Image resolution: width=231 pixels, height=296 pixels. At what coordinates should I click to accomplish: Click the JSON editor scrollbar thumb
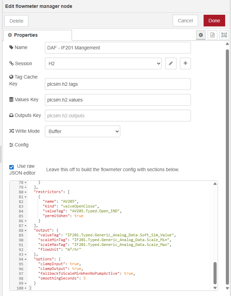click(215, 273)
